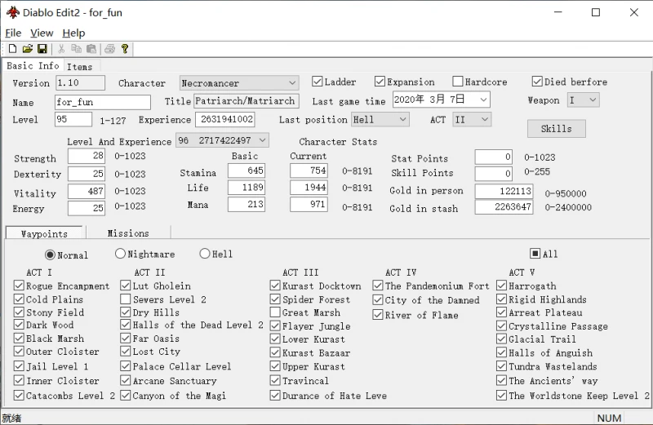Click the Print toolbar icon
This screenshot has height=425, width=653.
click(x=109, y=49)
